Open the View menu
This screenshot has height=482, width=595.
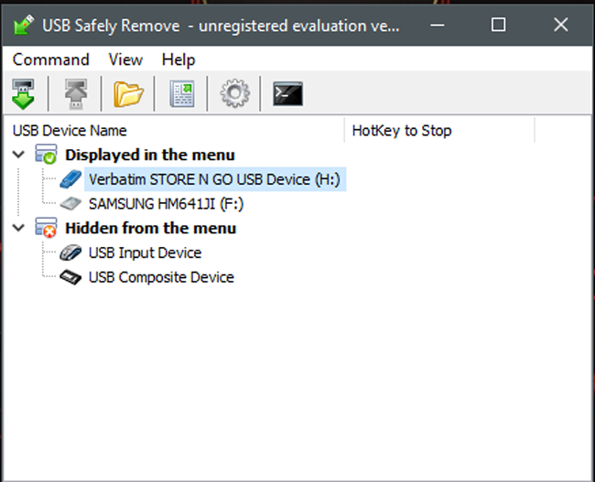pos(125,59)
